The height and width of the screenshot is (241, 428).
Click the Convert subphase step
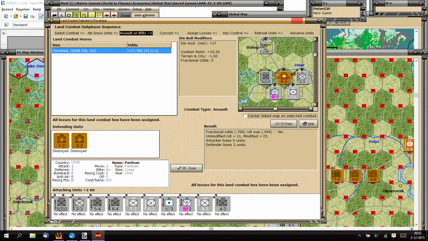(169, 33)
